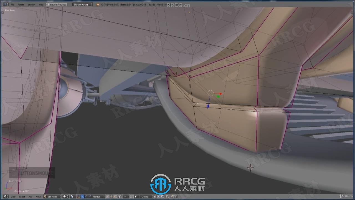355x200 pixels.
Task: Switch to face select mode
Action: pyautogui.click(x=115, y=196)
